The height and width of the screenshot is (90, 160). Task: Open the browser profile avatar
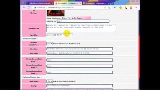(x=131, y=7)
